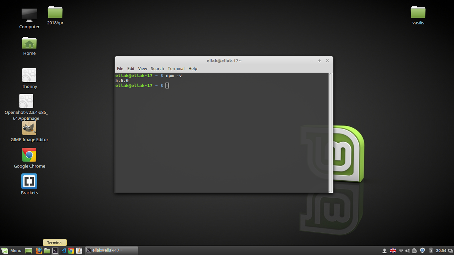Viewport: 454px width, 255px height.
Task: Open the terminal Search menu
Action: [x=157, y=68]
